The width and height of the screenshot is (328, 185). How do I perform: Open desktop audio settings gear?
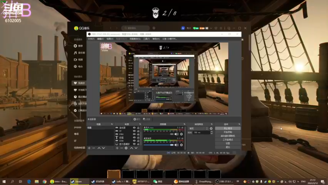181,145
